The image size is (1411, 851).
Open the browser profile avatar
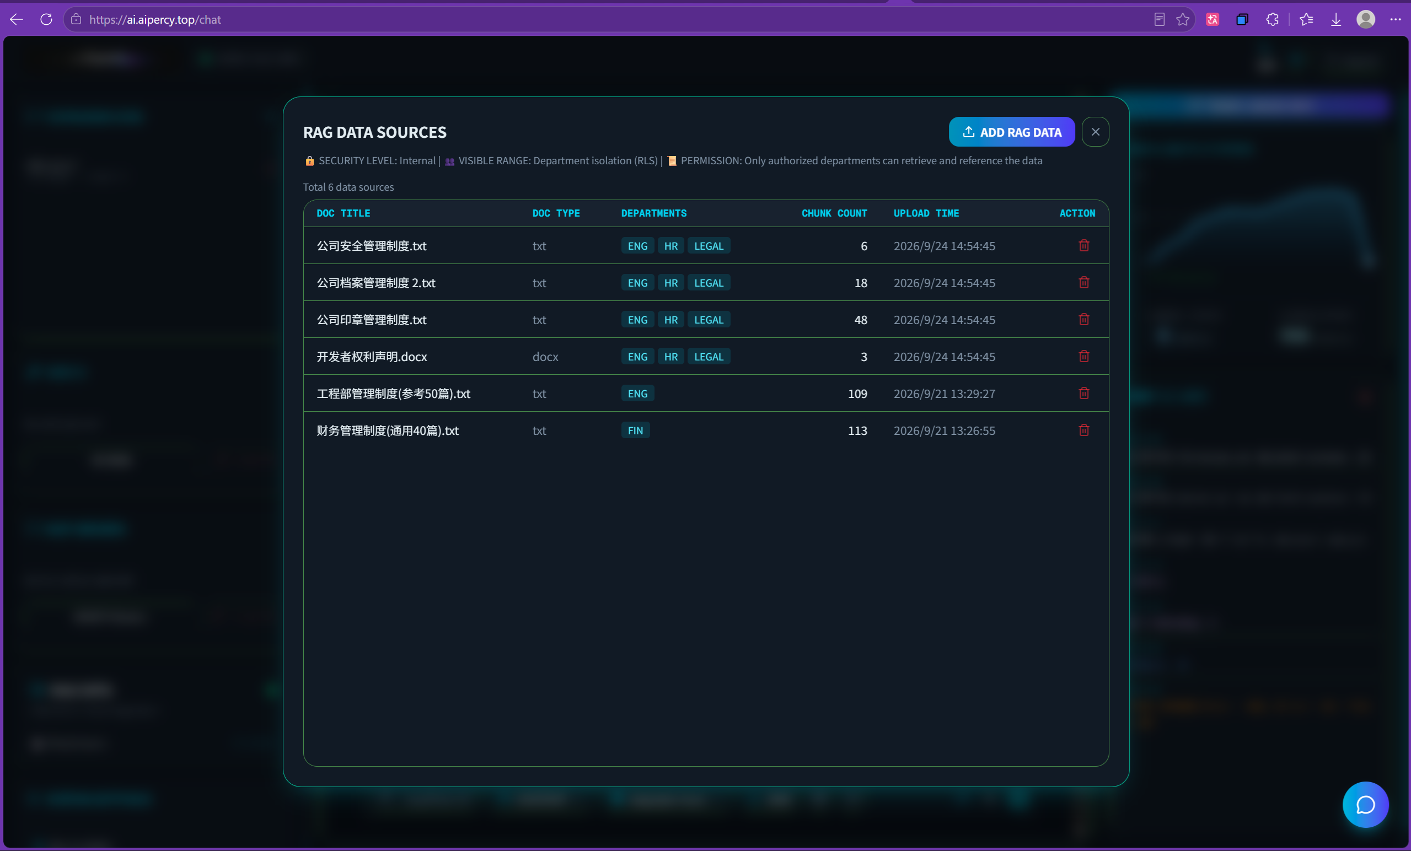pyautogui.click(x=1366, y=19)
